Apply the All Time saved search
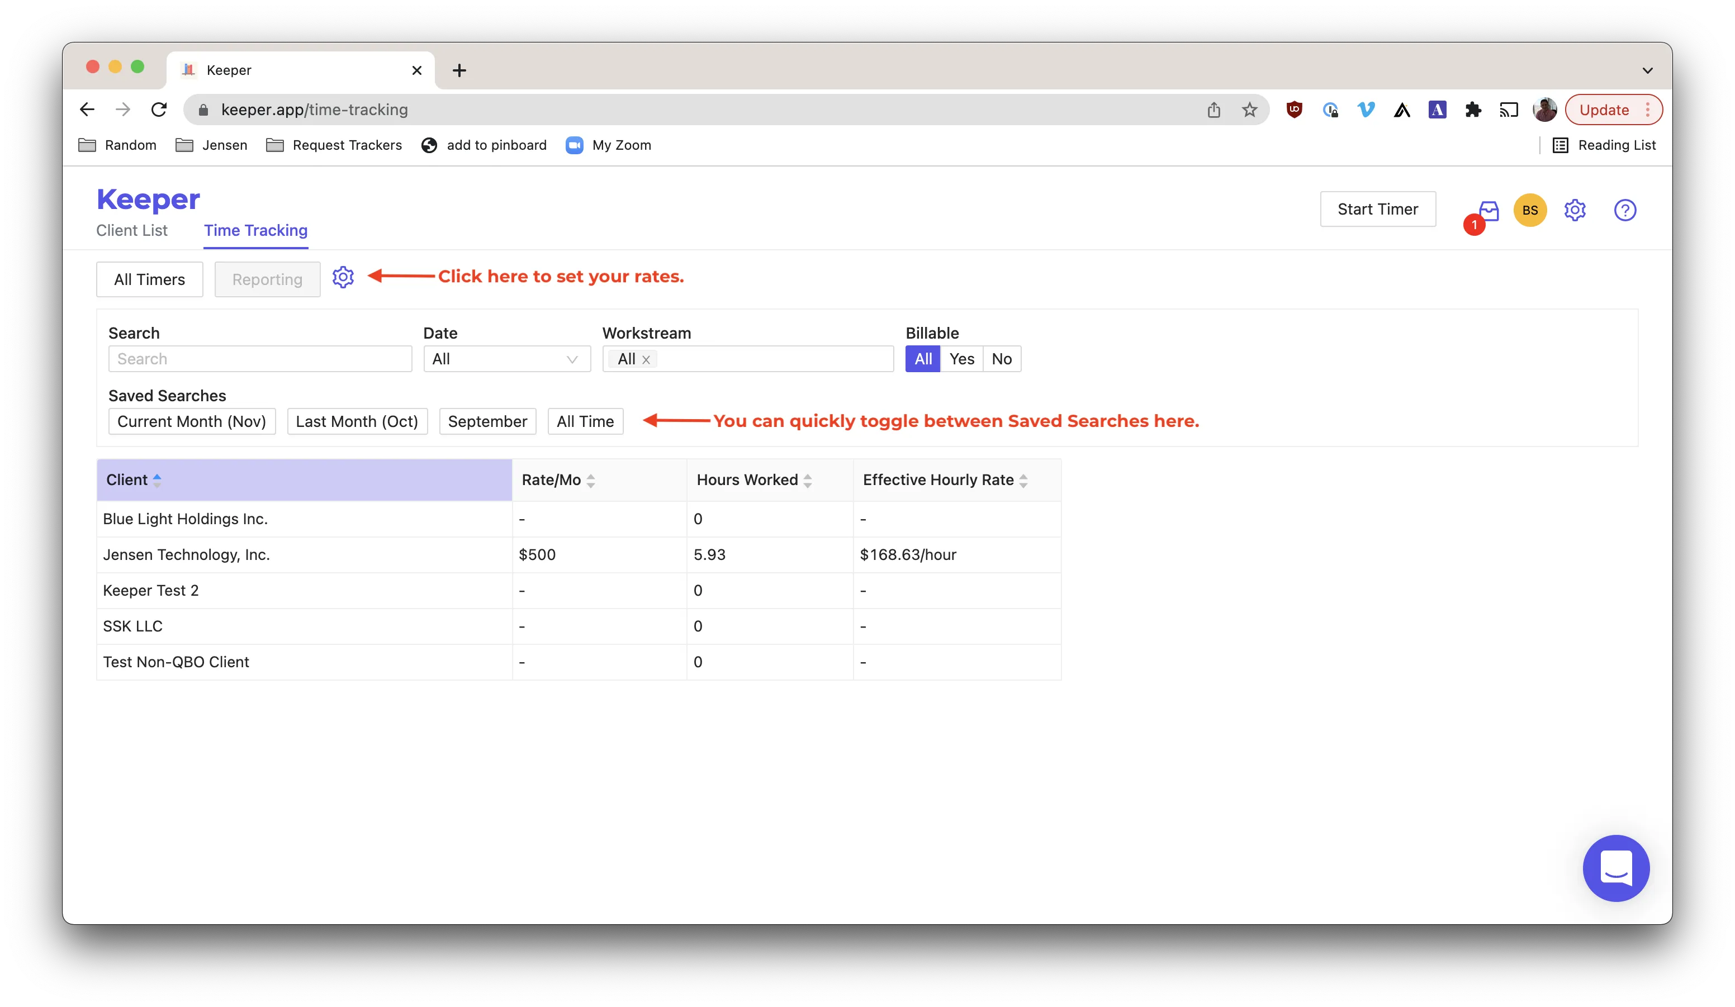1735x1007 pixels. 585,421
